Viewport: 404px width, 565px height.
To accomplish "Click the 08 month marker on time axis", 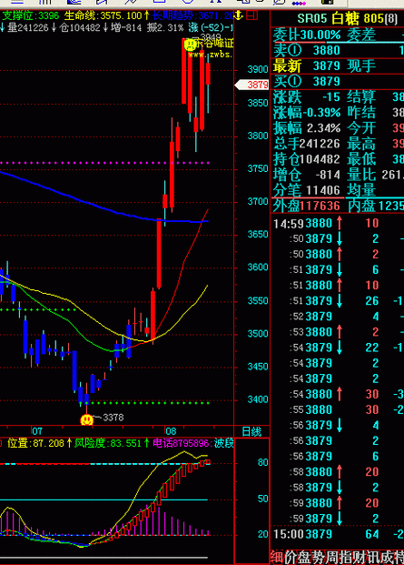I will tap(171, 431).
